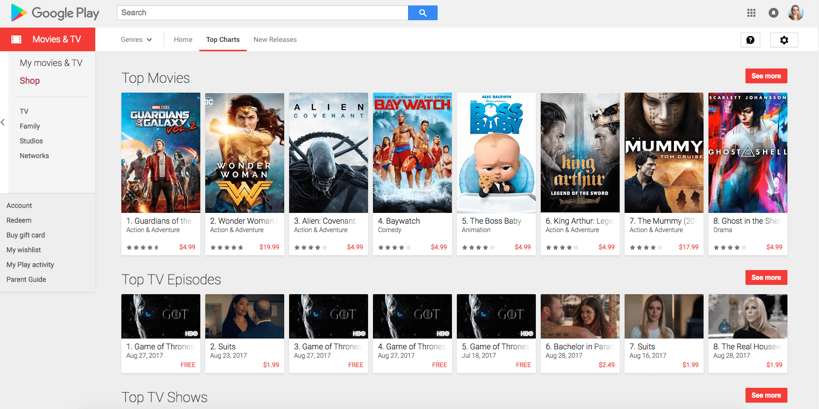The width and height of the screenshot is (819, 409).
Task: Click the help question mark icon
Action: tap(750, 40)
